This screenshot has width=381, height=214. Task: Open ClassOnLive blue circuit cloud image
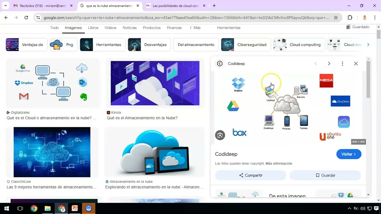click(x=52, y=152)
